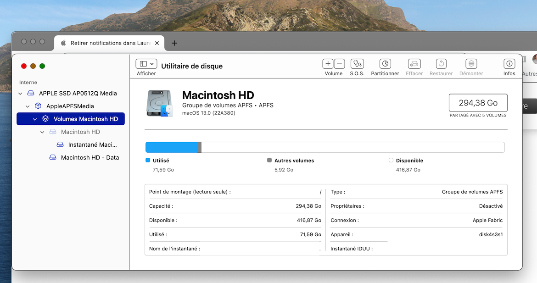Open the Infos panel
Image resolution: width=537 pixels, height=283 pixels.
point(509,64)
